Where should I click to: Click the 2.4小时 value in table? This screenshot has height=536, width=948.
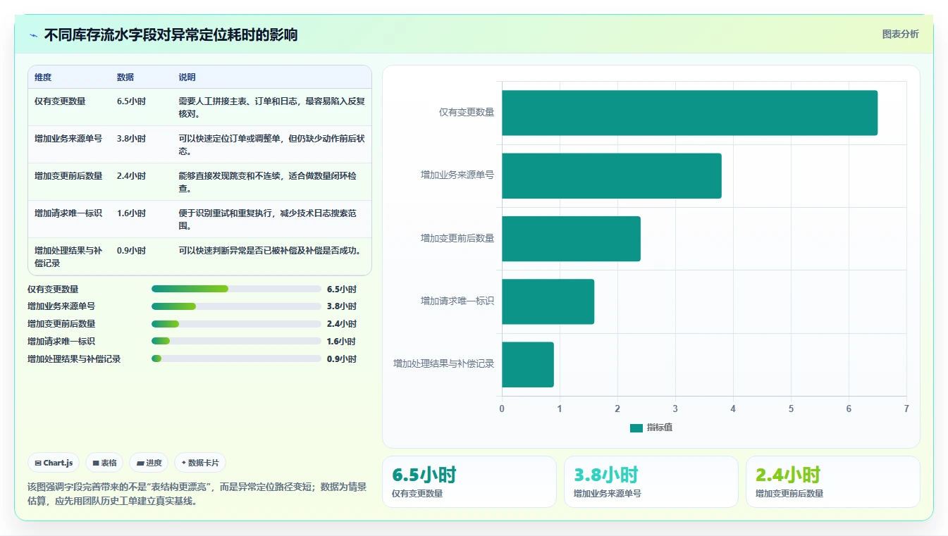point(131,176)
